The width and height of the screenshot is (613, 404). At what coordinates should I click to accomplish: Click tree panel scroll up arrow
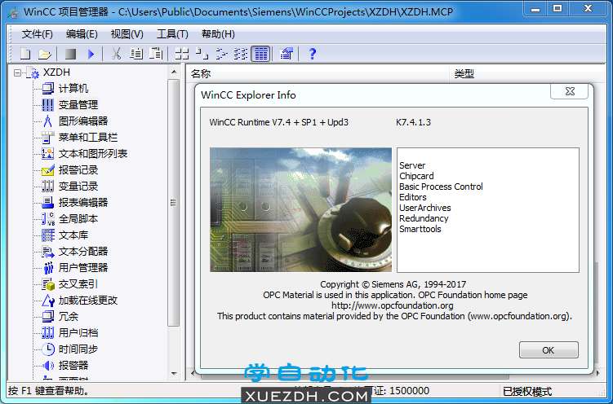174,72
